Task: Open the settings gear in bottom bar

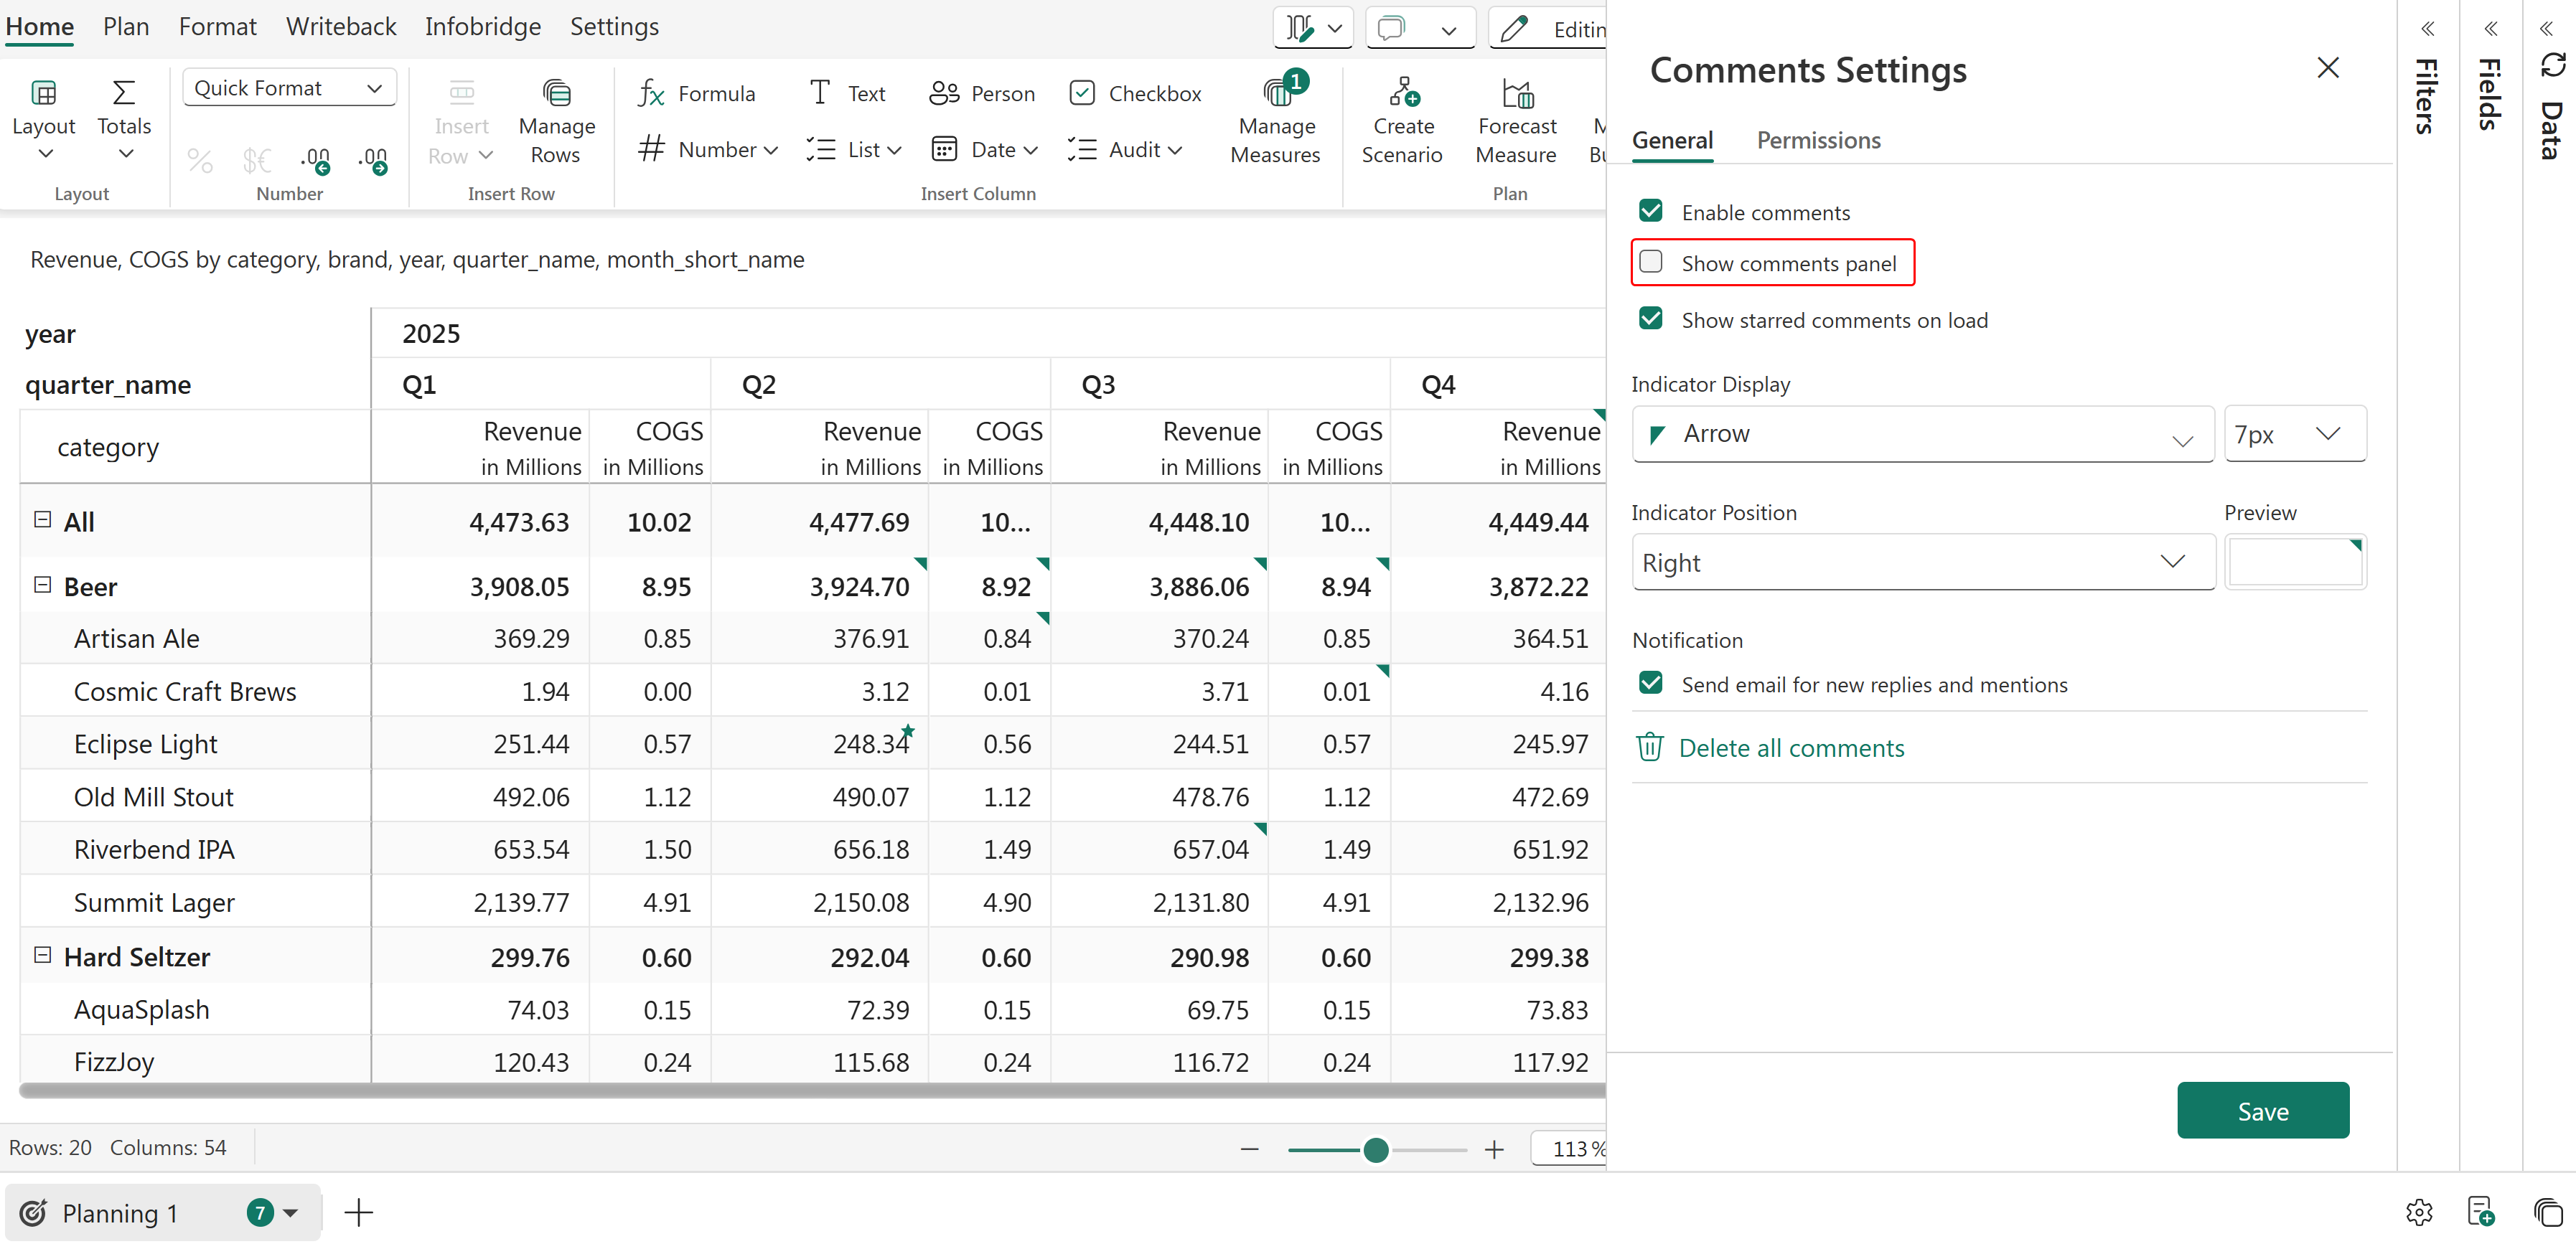Action: pos(2418,1212)
